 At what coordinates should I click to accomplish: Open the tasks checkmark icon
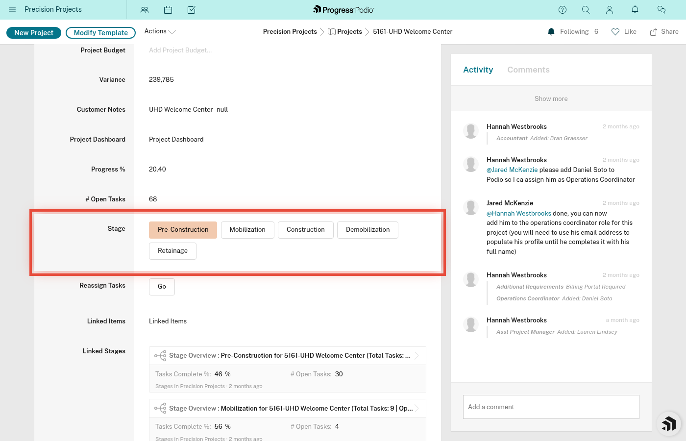point(192,10)
